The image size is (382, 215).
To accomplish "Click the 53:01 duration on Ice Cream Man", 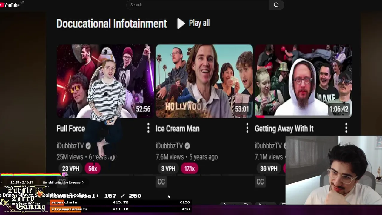I will [x=242, y=109].
